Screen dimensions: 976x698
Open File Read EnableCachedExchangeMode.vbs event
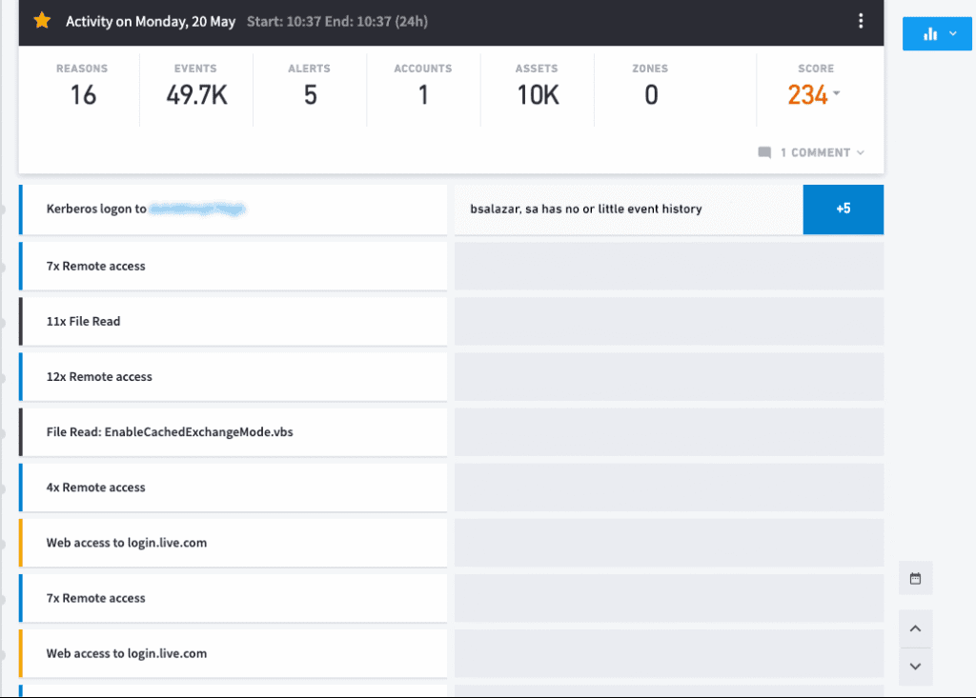click(x=233, y=431)
